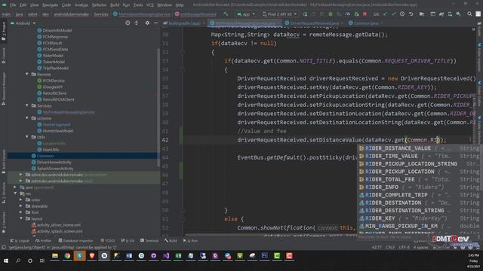Collapse the Services package folder

pyautogui.click(x=27, y=105)
